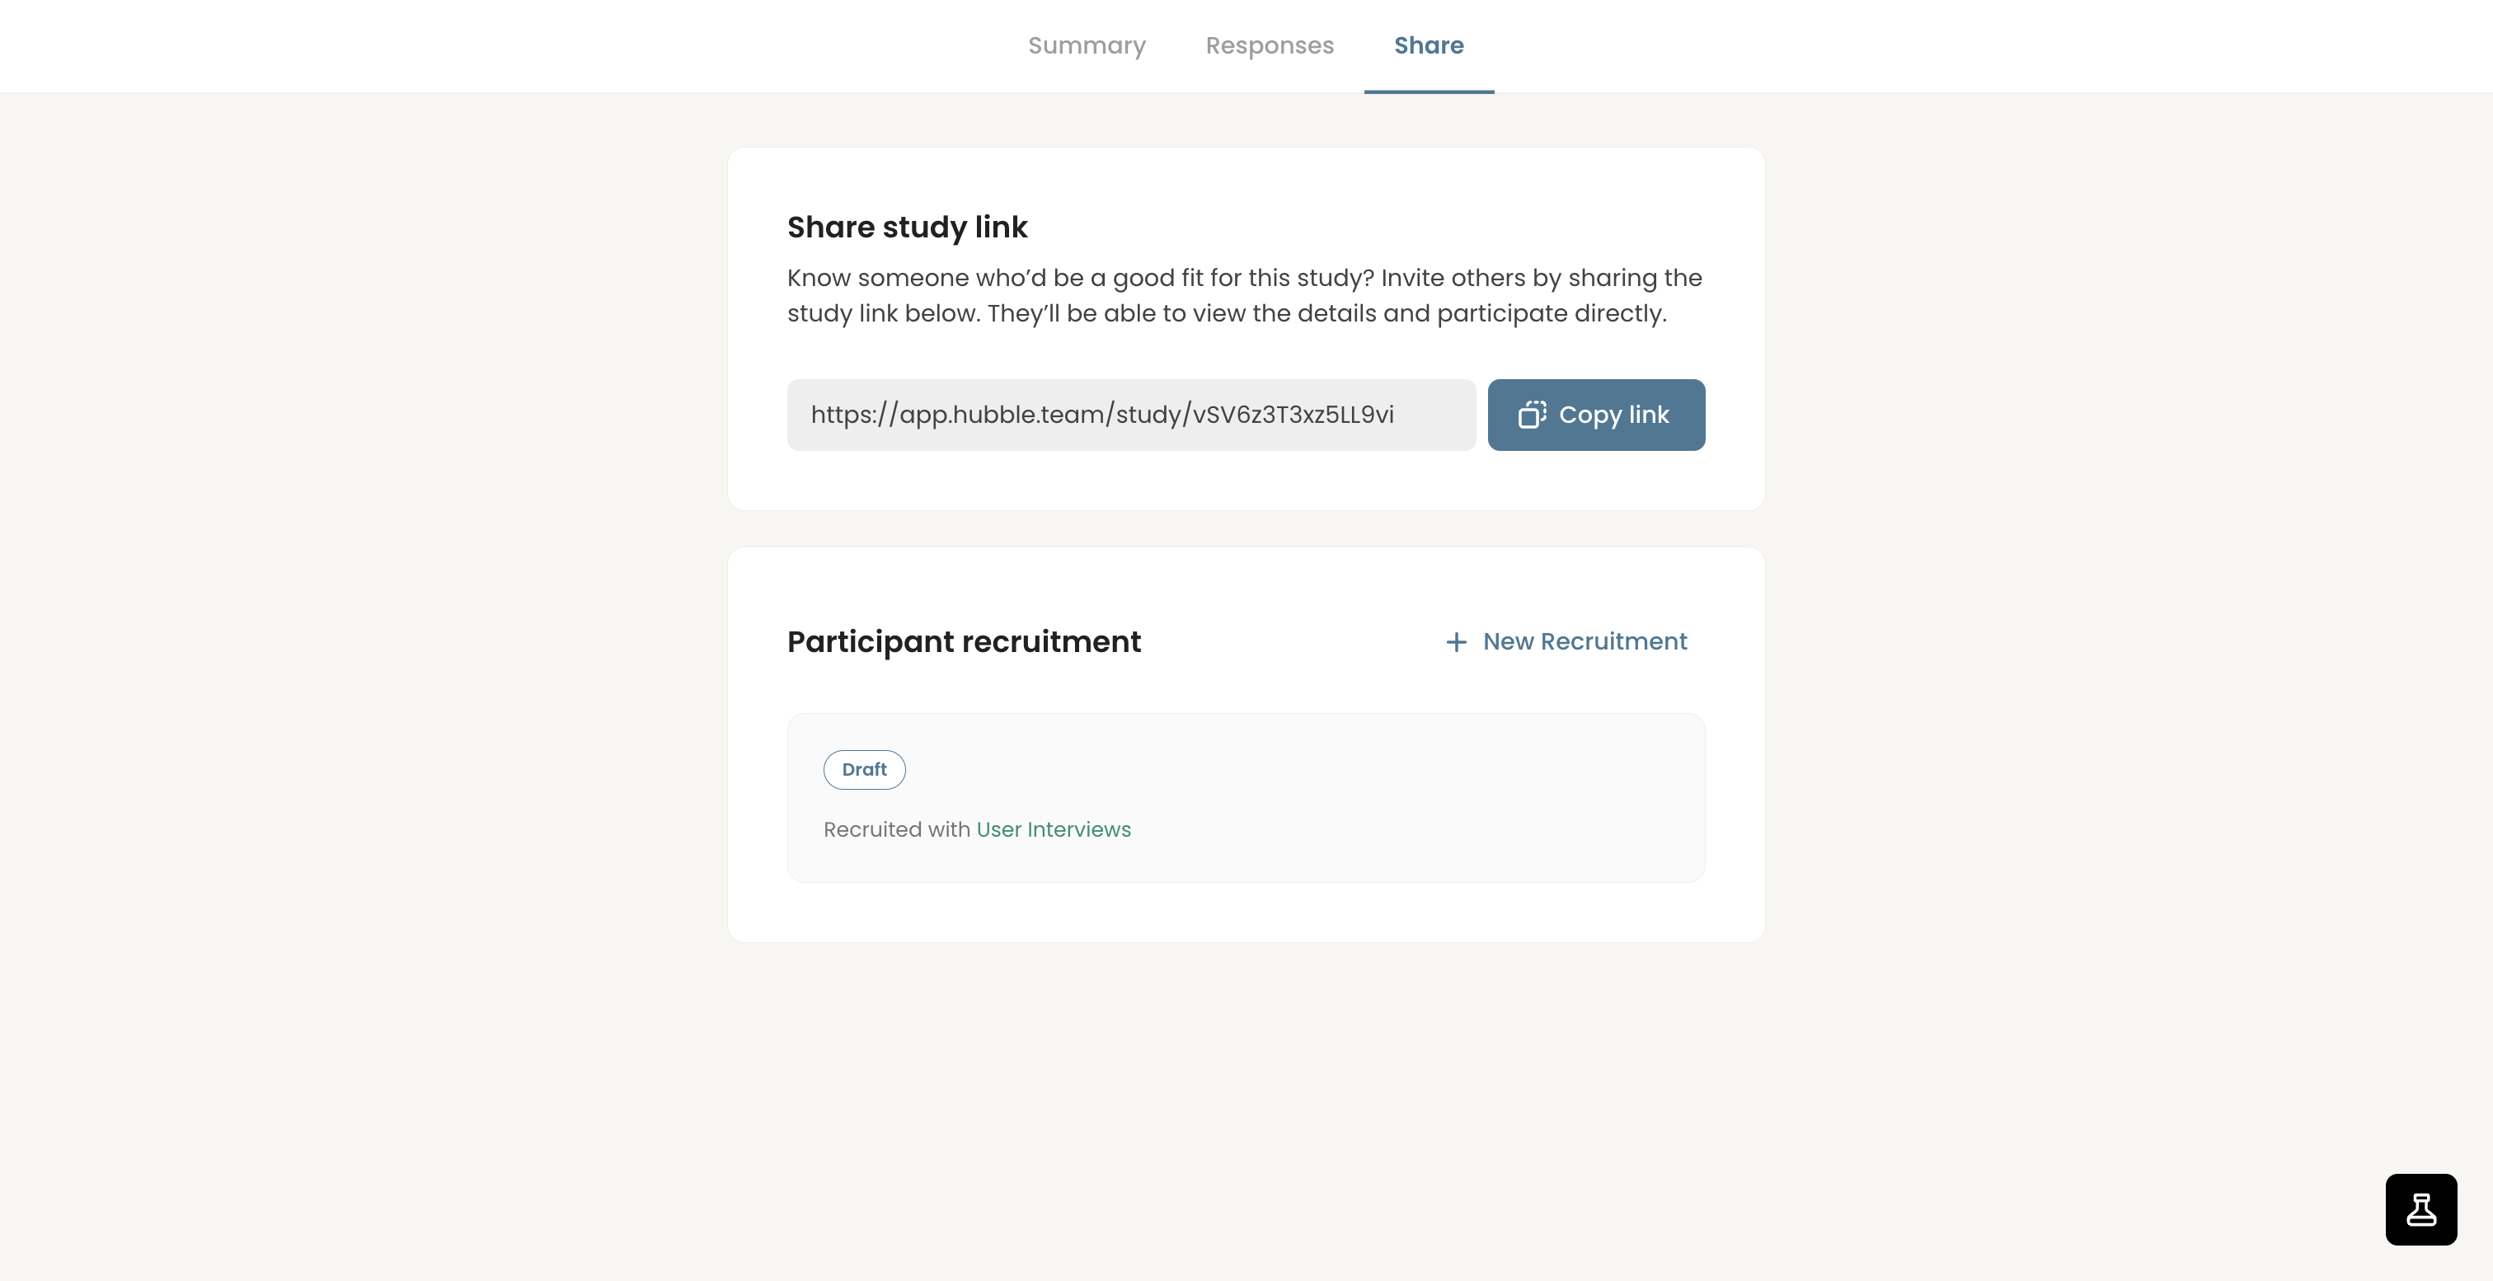Screen dimensions: 2493x1281
Task: Select the Share tab
Action: pos(1429,45)
